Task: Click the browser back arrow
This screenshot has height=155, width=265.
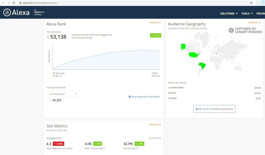Action: [x=3, y=3]
